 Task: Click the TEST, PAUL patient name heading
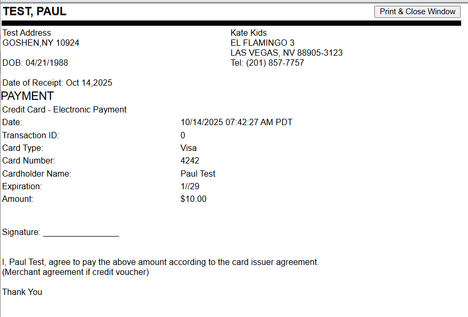[35, 12]
